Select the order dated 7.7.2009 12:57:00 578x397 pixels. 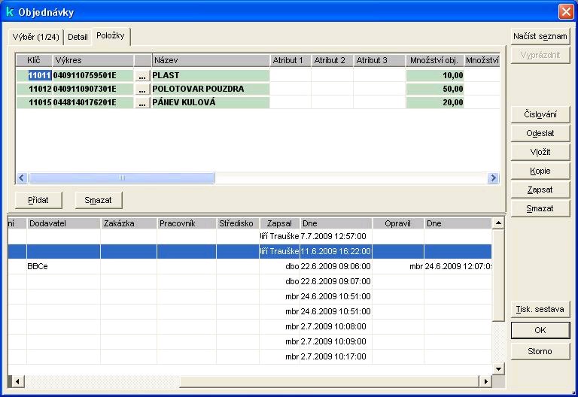click(250, 236)
